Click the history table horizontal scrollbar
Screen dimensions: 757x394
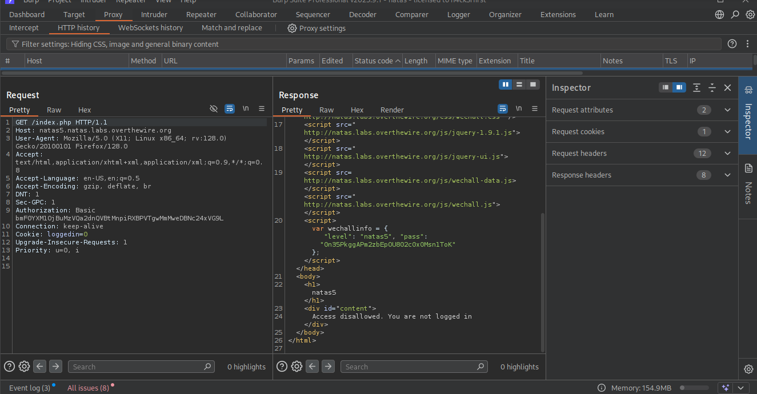pyautogui.click(x=291, y=73)
